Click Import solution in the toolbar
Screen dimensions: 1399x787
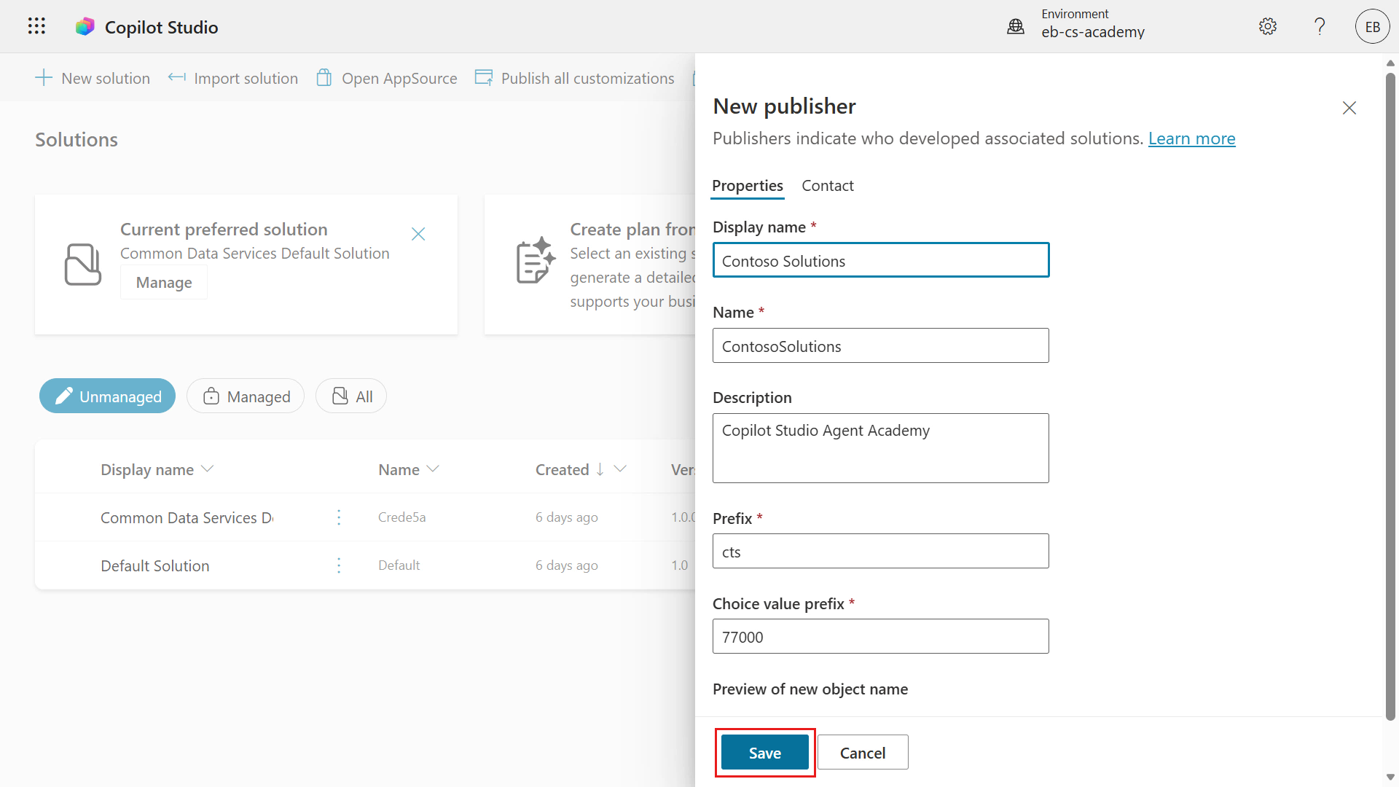click(233, 78)
